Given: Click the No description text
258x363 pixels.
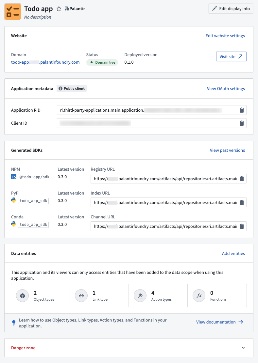Looking at the screenshot, I should [38, 17].
